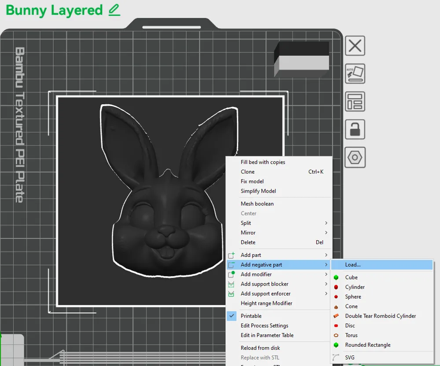Expand the Add support enforcer arrow
This screenshot has width=440, height=366.
[x=326, y=294]
